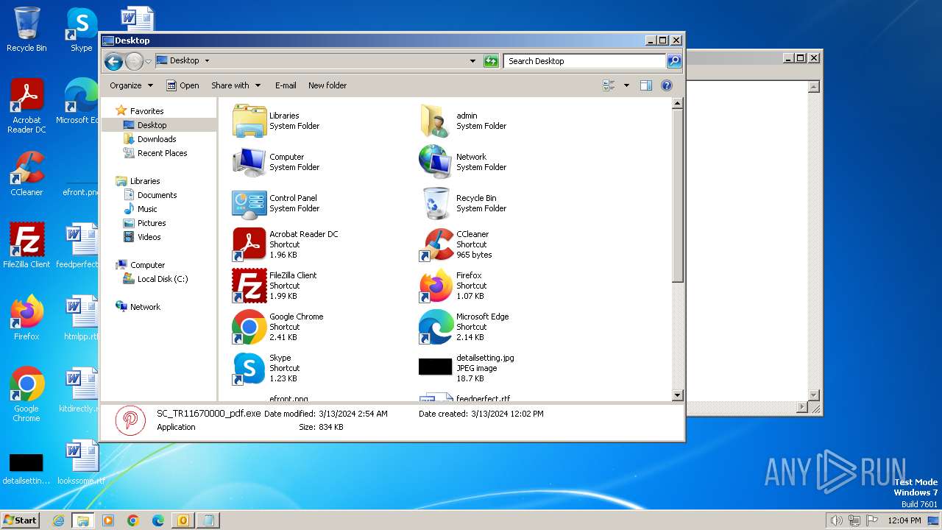Toggle the preview pane button
942x530 pixels.
645,85
